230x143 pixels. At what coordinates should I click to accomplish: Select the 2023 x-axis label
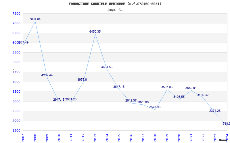[215, 138]
